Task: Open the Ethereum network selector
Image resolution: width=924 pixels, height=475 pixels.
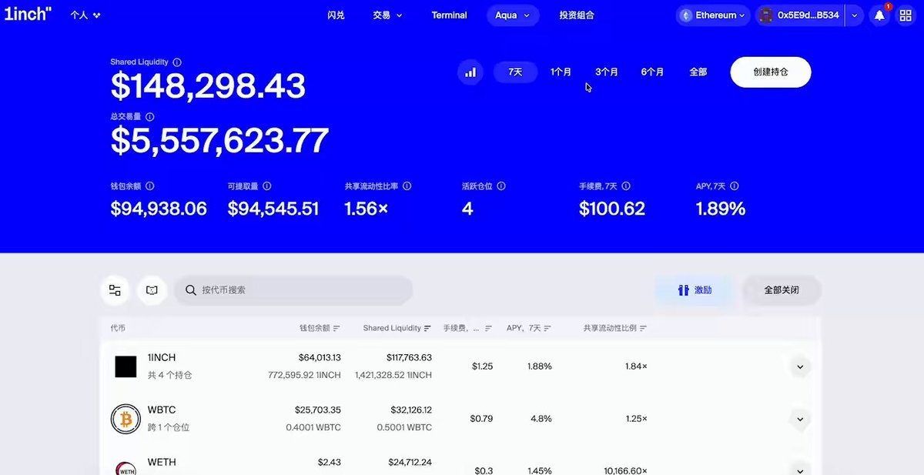Action: [x=713, y=15]
